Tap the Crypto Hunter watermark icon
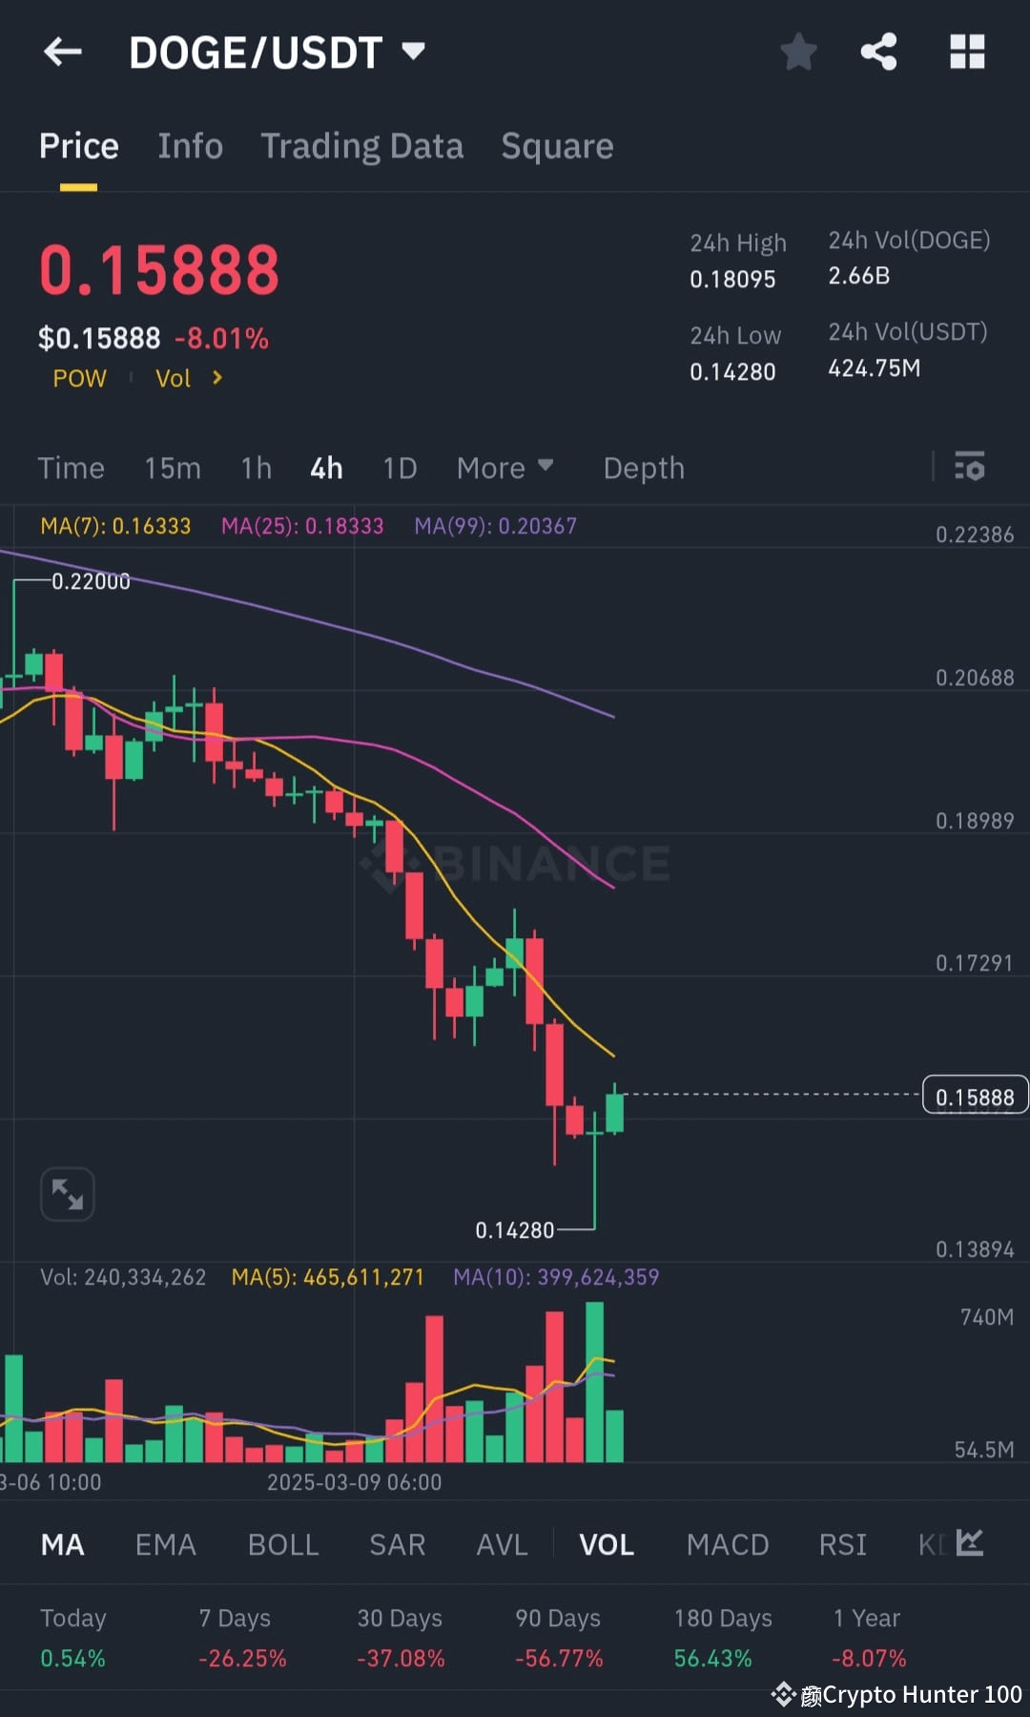Image resolution: width=1030 pixels, height=1717 pixels. (x=785, y=1694)
